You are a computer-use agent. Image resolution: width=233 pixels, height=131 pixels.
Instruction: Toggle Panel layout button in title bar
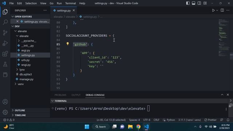193,3
